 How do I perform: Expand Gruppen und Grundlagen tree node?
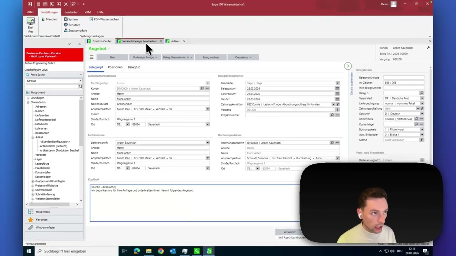tap(33, 181)
